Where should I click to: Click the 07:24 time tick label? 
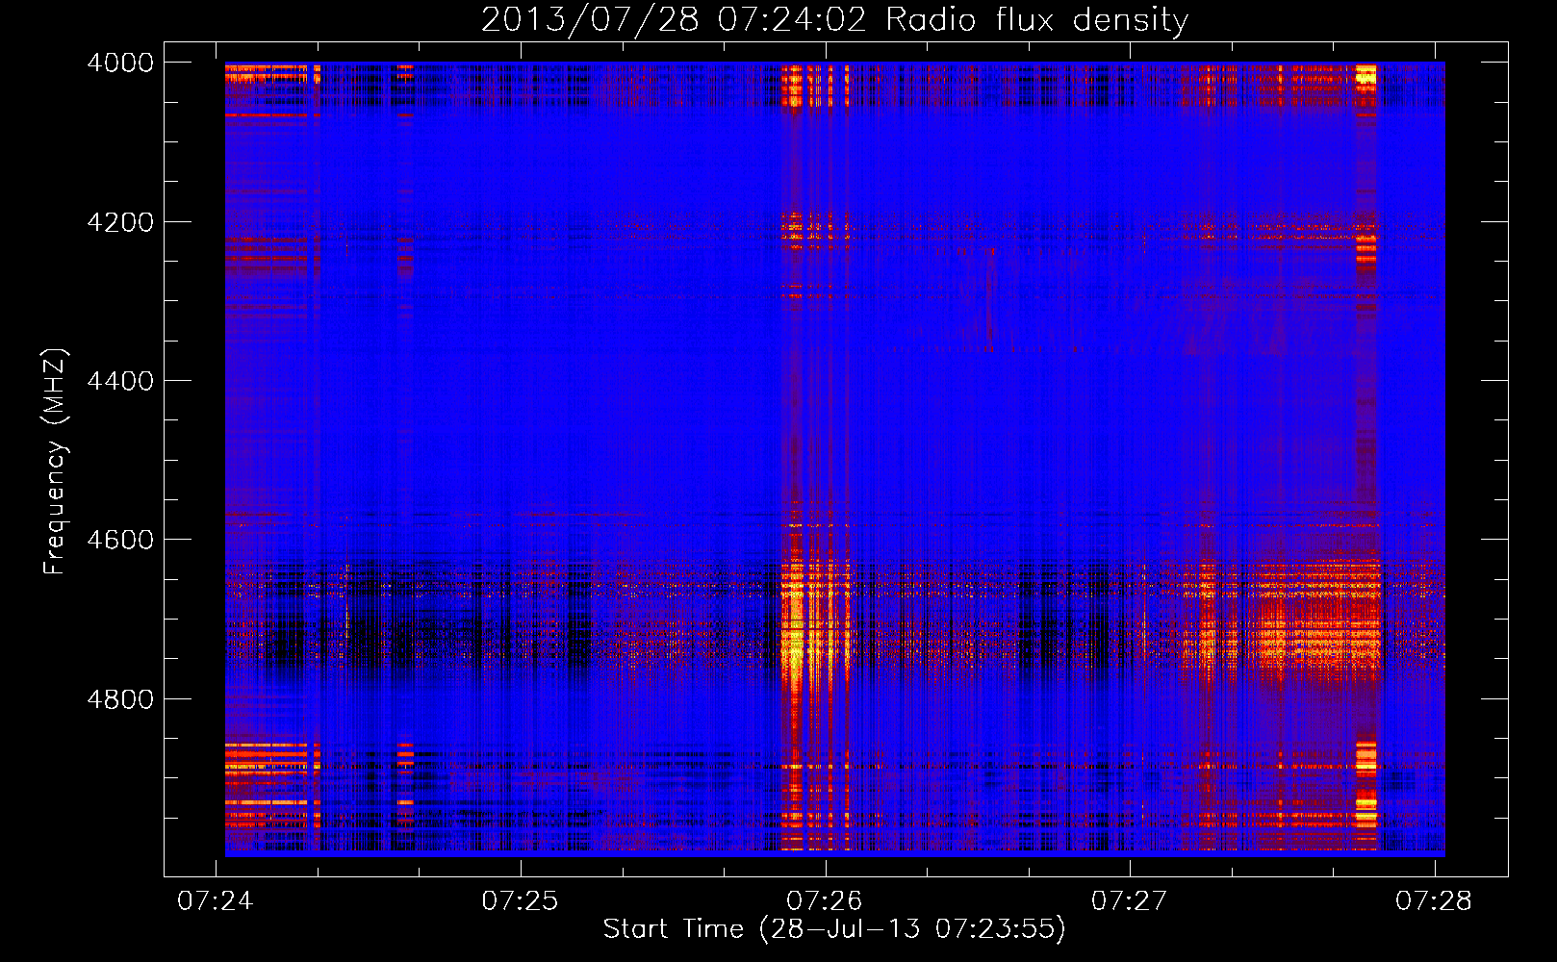(x=216, y=900)
